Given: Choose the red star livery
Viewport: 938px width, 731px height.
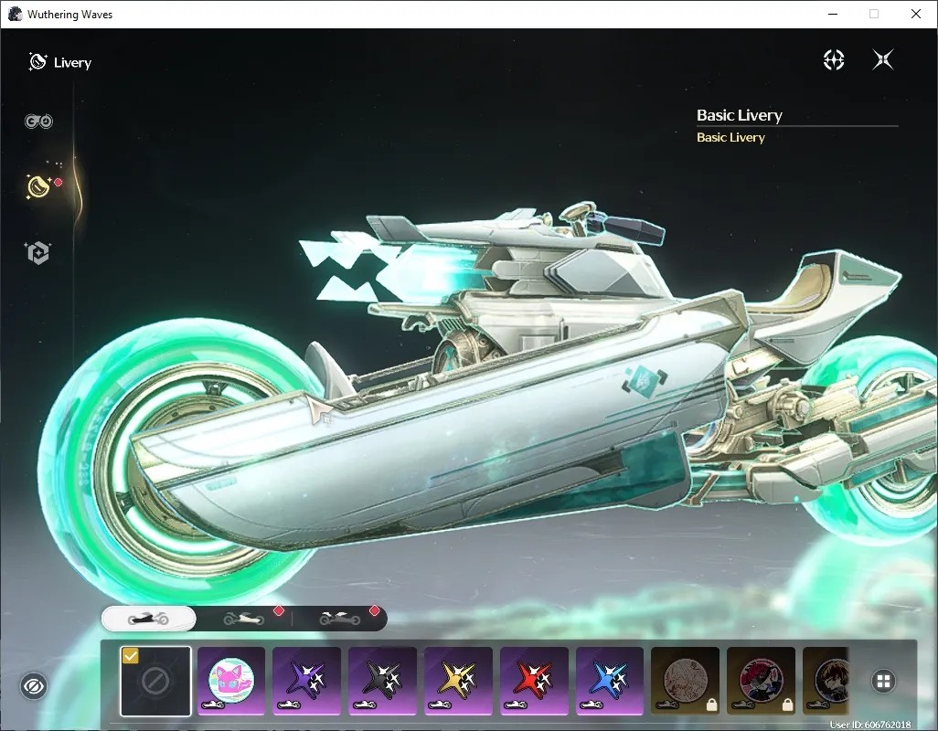Looking at the screenshot, I should click(x=534, y=681).
